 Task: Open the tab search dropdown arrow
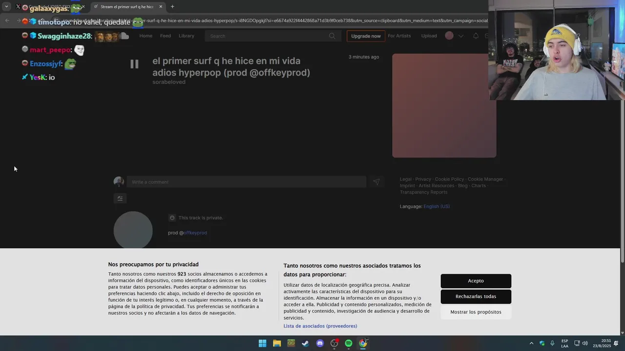click(x=6, y=7)
